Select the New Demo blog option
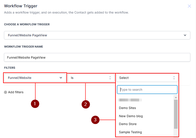 [x=131, y=116]
